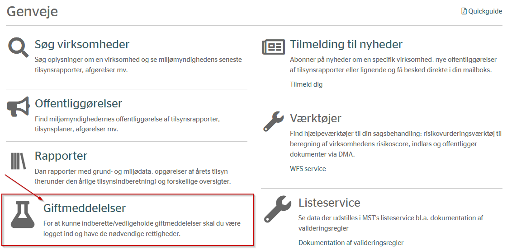The width and height of the screenshot is (507, 250).
Task: Open the Listeservice heading link
Action: pos(329,203)
